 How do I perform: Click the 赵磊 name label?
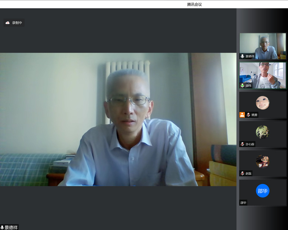point(249,173)
